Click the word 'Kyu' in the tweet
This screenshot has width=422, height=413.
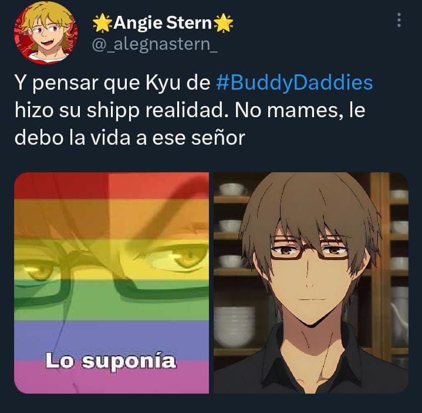(x=163, y=83)
